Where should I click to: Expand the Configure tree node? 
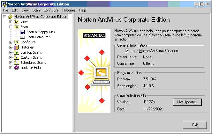coord(11,42)
